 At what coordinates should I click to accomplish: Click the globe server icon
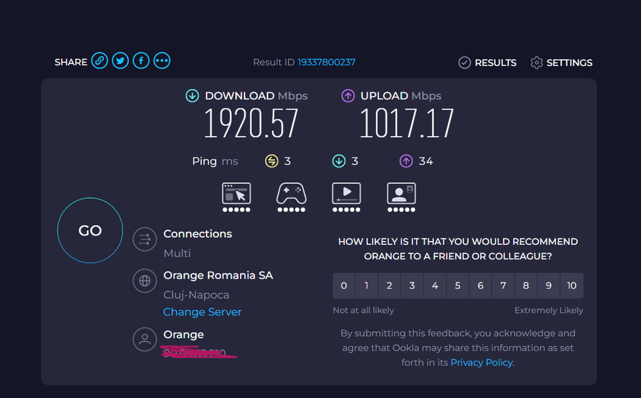tap(145, 281)
